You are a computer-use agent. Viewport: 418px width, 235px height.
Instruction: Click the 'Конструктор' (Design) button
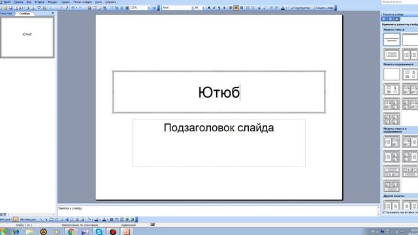[300, 8]
